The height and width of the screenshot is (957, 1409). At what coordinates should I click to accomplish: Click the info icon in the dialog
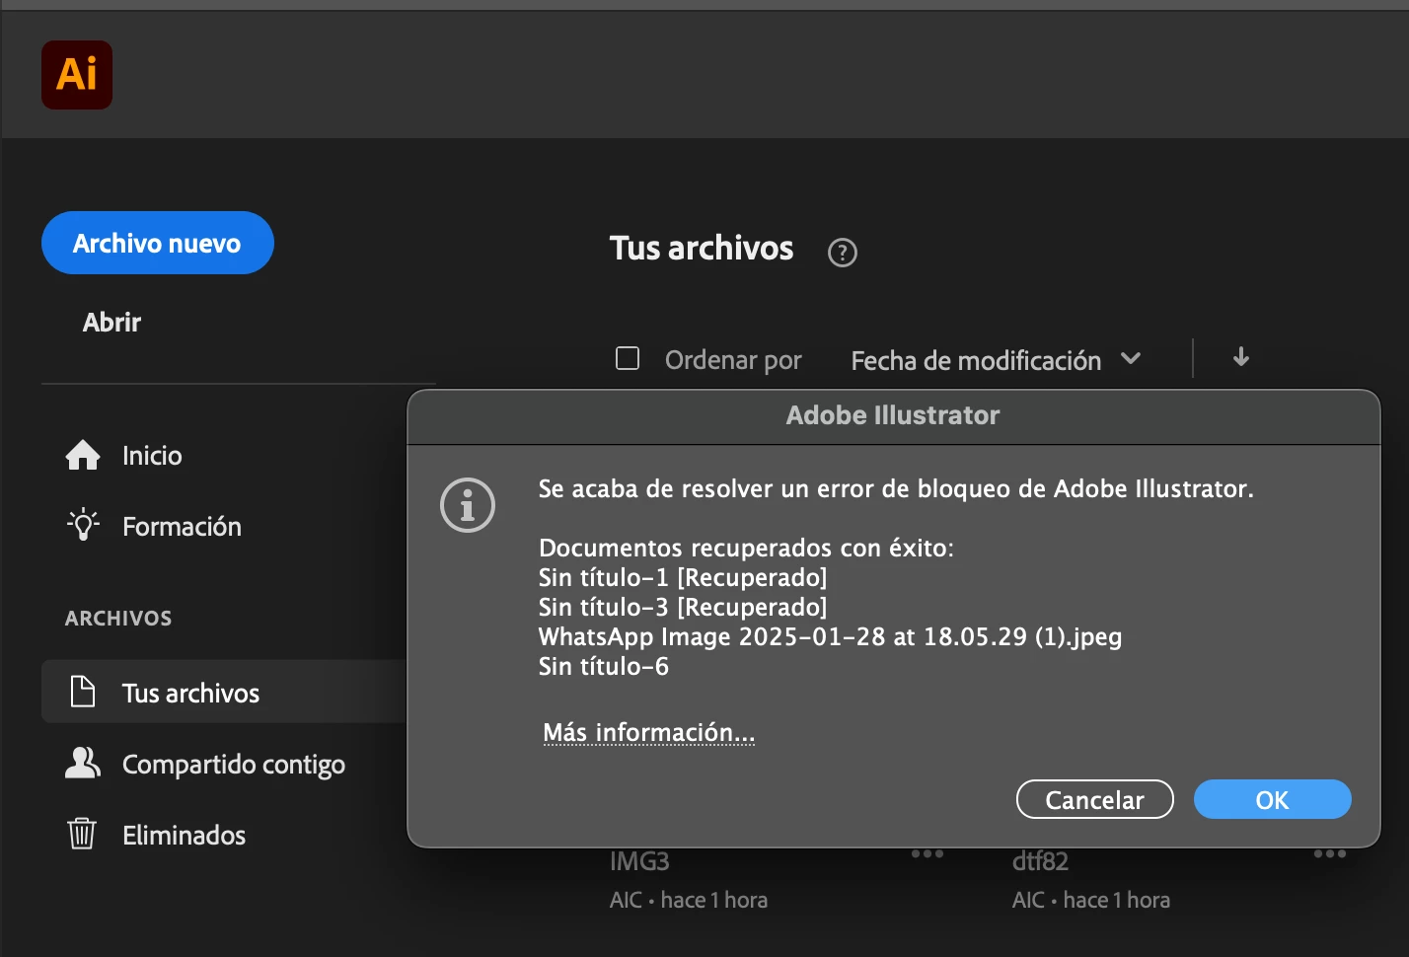coord(468,505)
